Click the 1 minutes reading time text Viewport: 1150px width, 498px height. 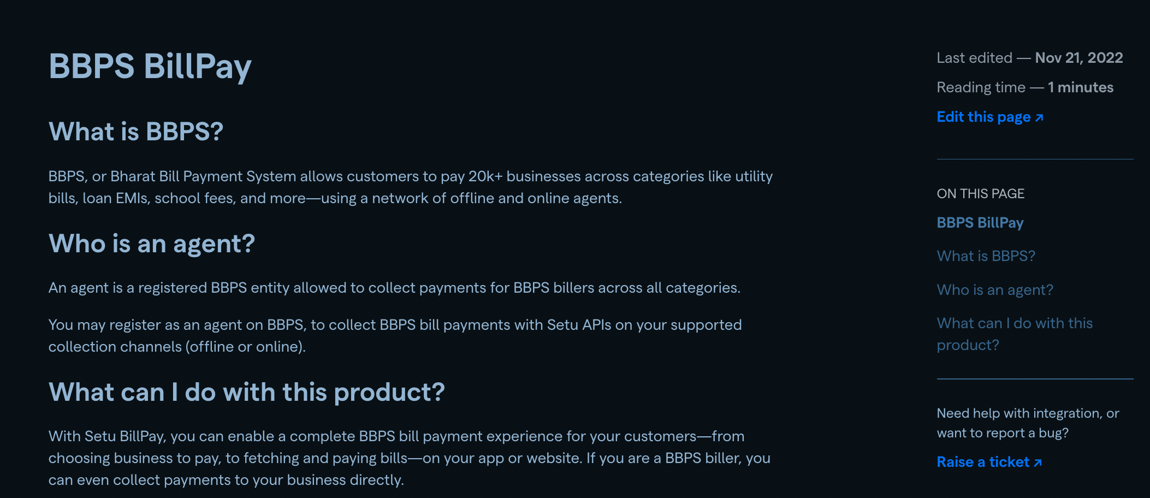(1080, 87)
